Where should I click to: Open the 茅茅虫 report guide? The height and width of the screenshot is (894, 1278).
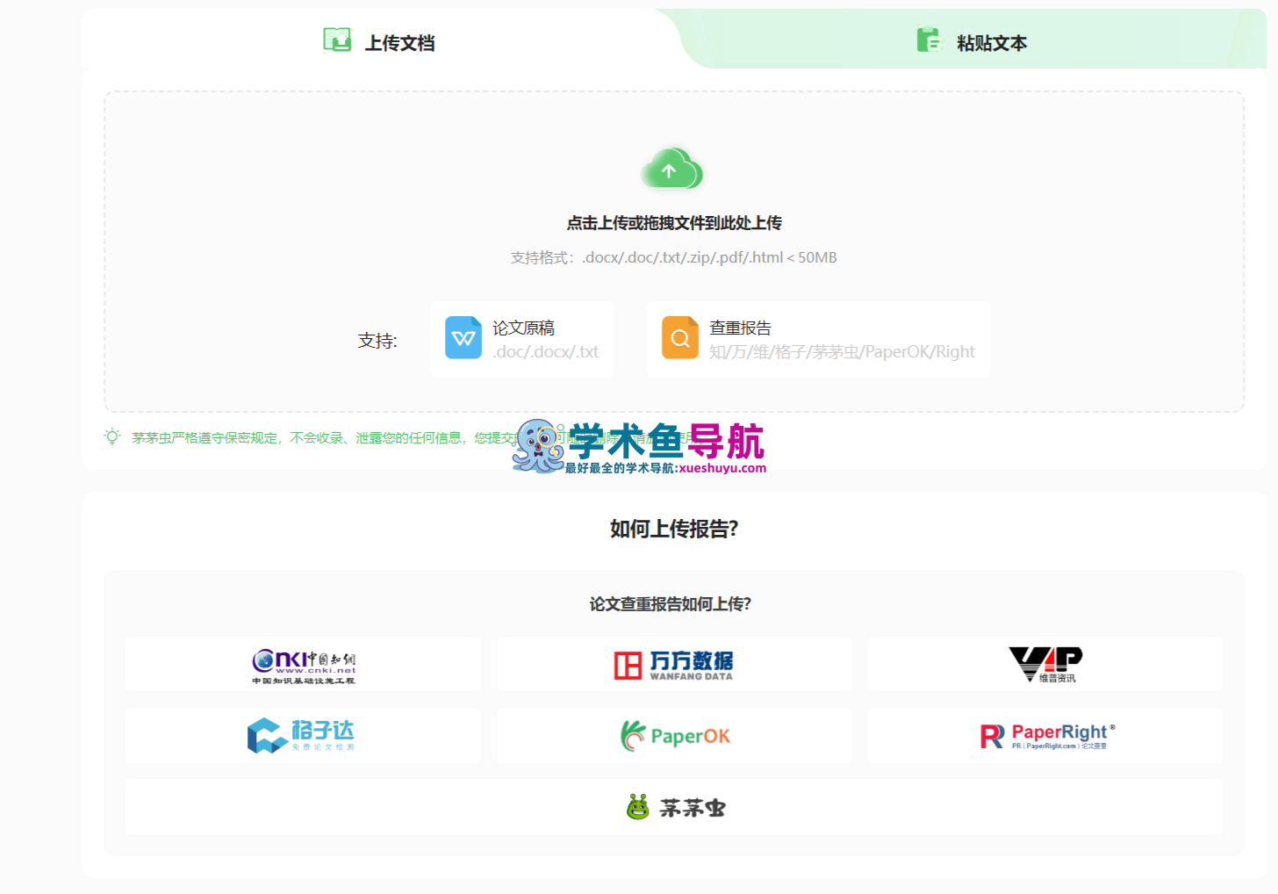[673, 807]
